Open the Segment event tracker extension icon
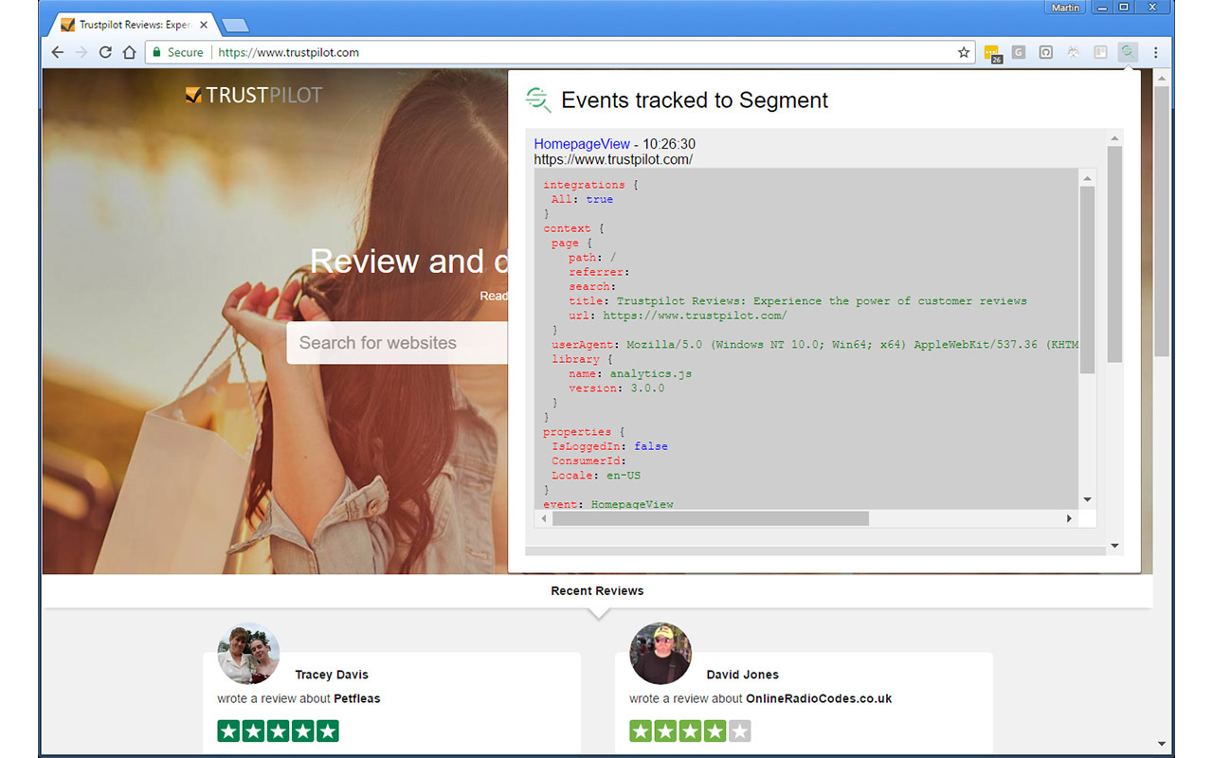This screenshot has height=758, width=1213. coord(1127,53)
